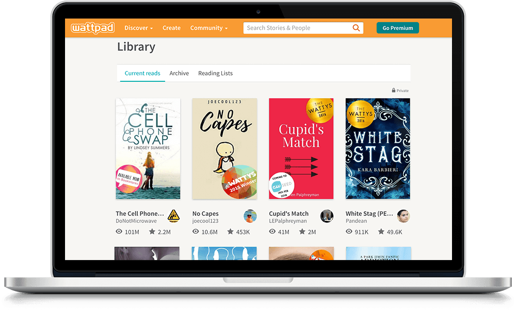Toggle library privacy via the Private setting
This screenshot has width=516, height=311.
click(400, 90)
